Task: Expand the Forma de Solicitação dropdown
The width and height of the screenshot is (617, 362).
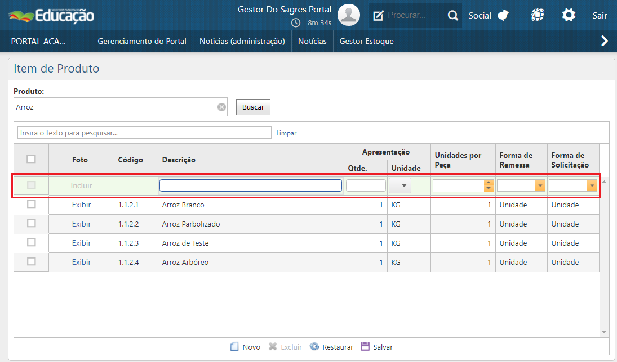Action: click(592, 185)
